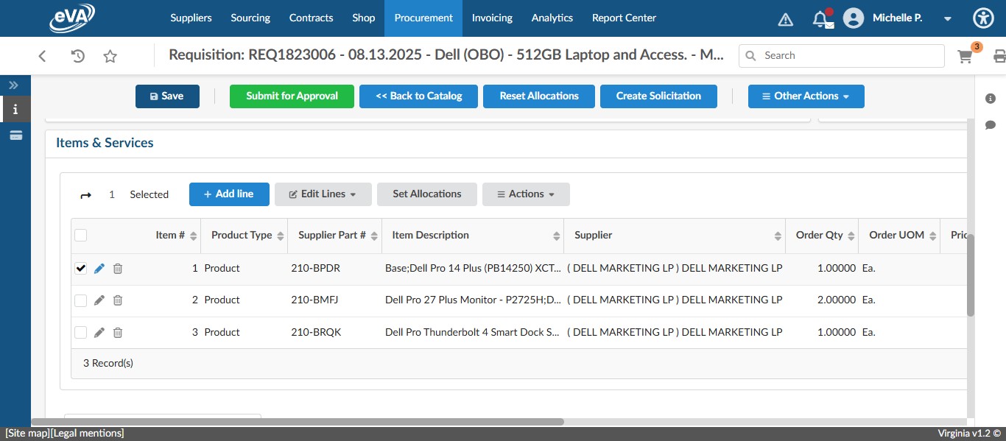Go to the Analytics section

point(552,18)
